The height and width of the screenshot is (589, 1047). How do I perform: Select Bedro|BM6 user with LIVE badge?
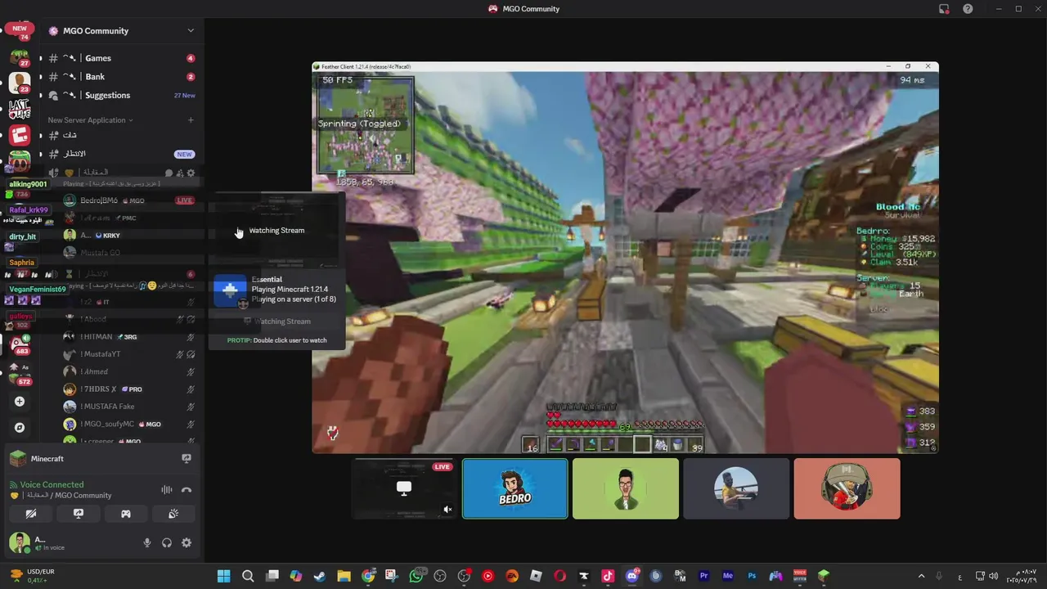click(129, 200)
